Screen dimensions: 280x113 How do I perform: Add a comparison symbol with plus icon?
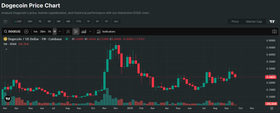coord(26,32)
